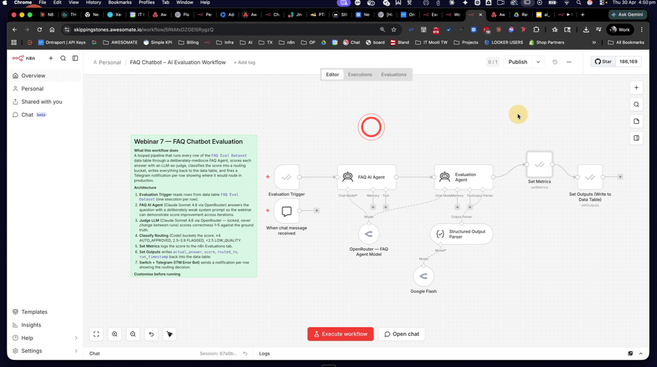Image resolution: width=657 pixels, height=367 pixels.
Task: Click the Logs panel header at bottom
Action: 264,354
